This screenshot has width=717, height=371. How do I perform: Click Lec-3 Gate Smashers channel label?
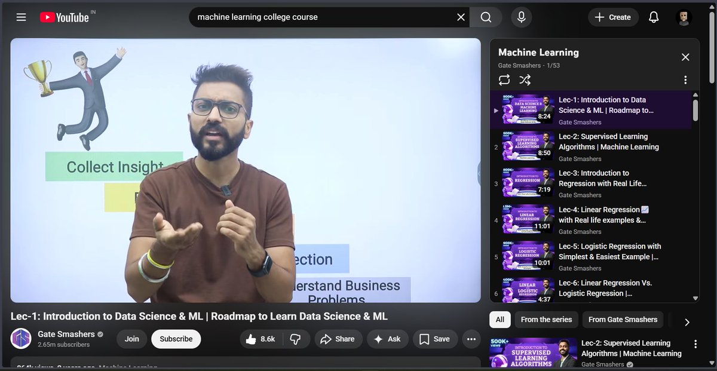point(580,195)
